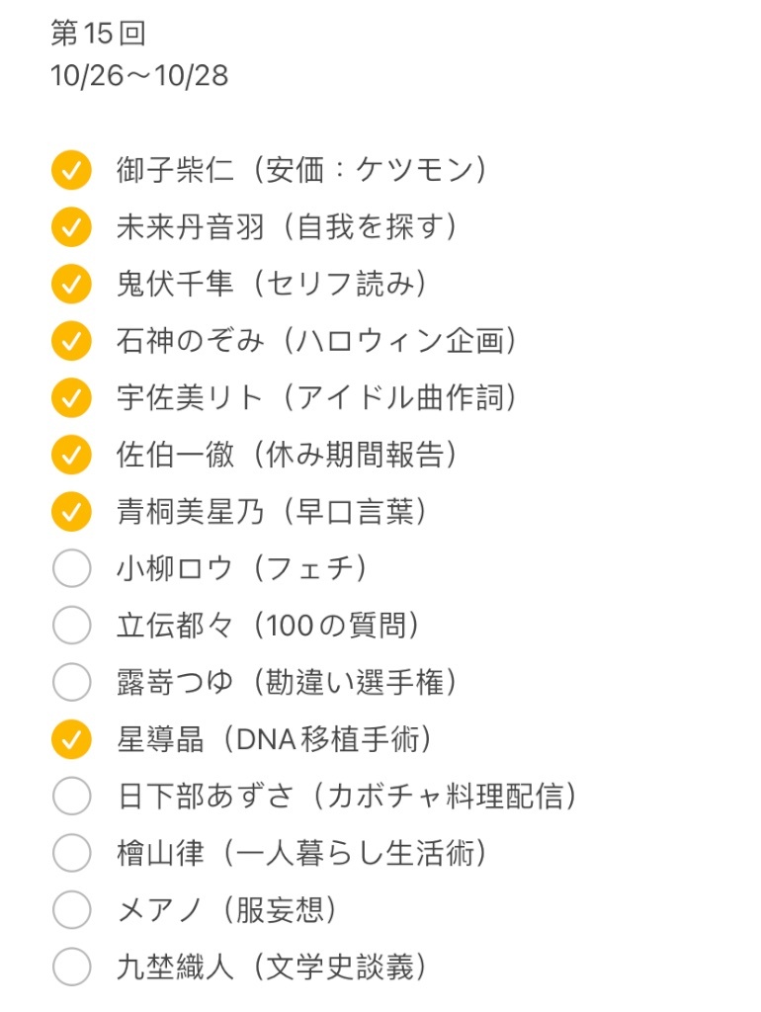Click the 10/26～10/28 date line
Viewport: 761px width, 1012px height.
click(139, 75)
